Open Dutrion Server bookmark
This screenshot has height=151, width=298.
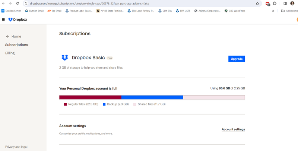(11, 11)
